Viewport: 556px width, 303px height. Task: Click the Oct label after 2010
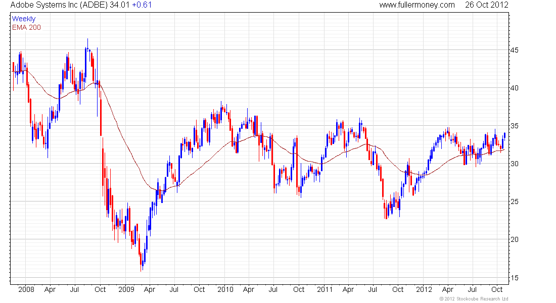click(x=299, y=289)
